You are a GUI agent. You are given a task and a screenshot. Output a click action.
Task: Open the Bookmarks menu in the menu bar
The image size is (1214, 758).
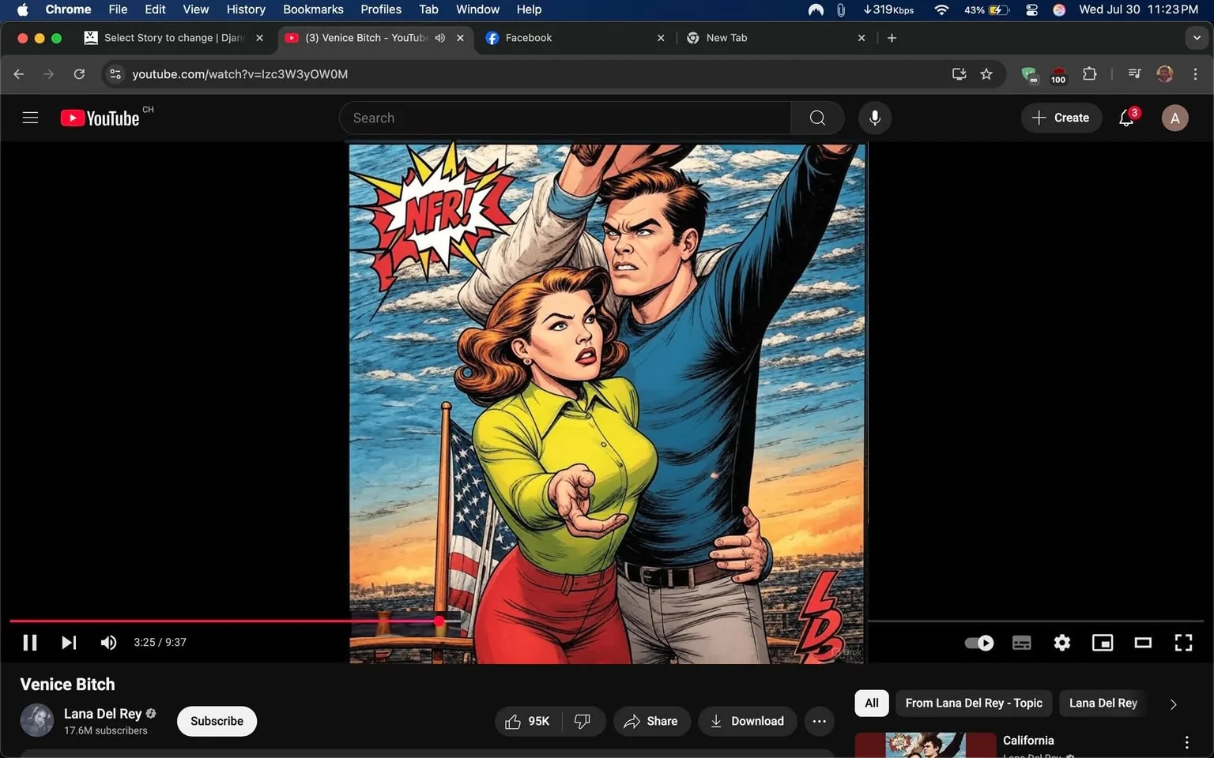313,9
